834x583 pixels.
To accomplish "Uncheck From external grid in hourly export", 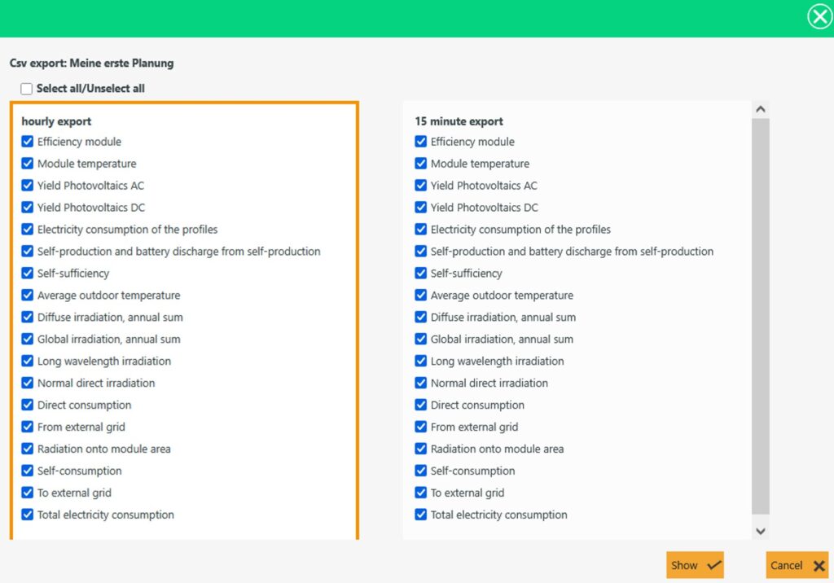I will tap(28, 427).
